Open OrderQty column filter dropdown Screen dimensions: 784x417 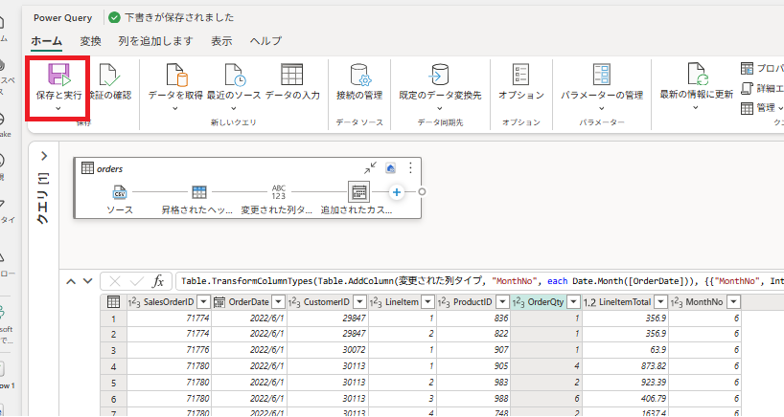tap(573, 302)
